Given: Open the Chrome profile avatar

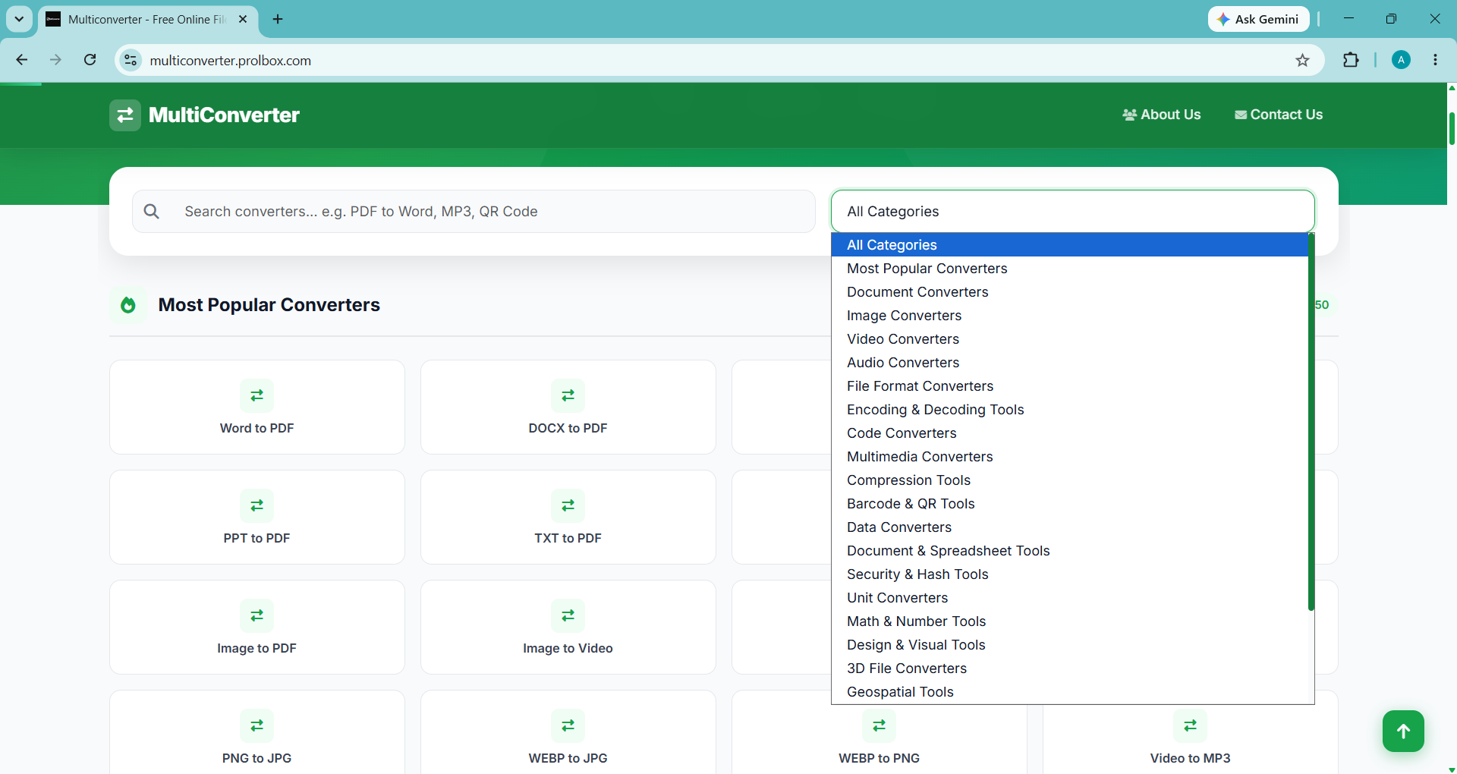Looking at the screenshot, I should (x=1402, y=60).
